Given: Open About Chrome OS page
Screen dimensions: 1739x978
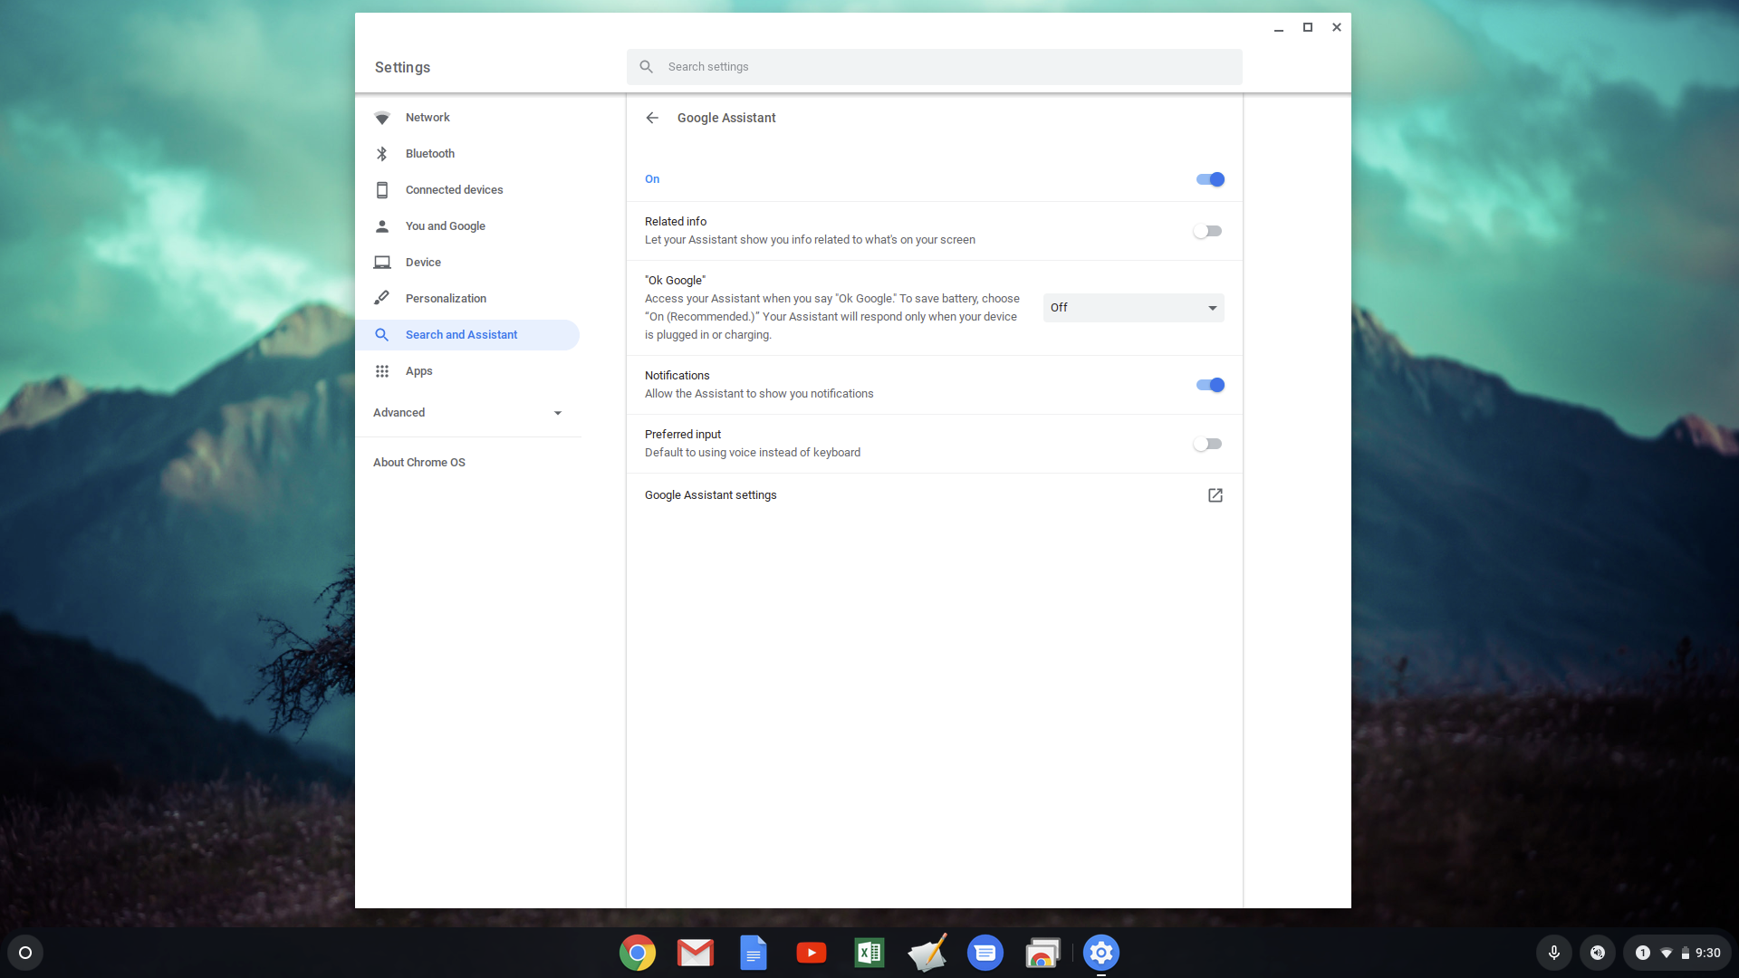Looking at the screenshot, I should (x=419, y=463).
